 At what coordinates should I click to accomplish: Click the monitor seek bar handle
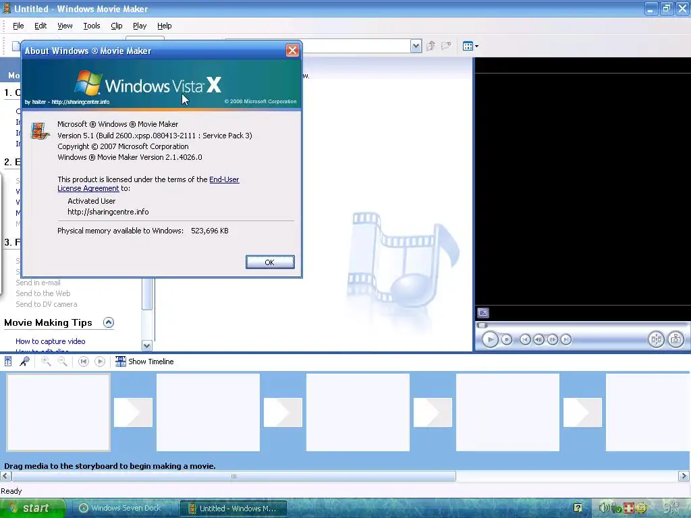tap(482, 325)
